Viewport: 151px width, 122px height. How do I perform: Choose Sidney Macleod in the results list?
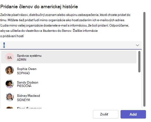pos(69,97)
